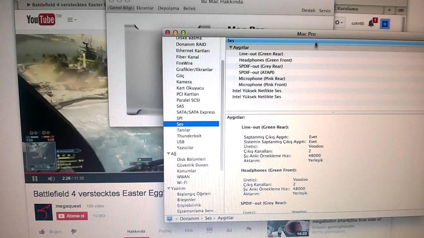Click the YouTube logo

click(41, 20)
